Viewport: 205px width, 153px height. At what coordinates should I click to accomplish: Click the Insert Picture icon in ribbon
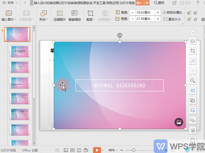tap(9, 13)
